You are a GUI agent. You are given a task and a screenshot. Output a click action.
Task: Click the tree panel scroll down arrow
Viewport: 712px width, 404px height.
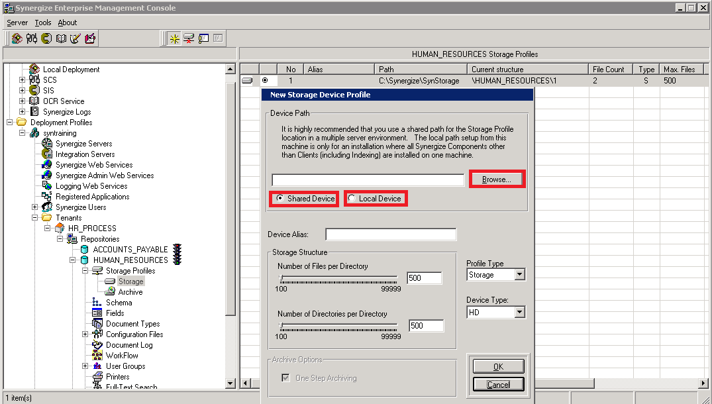tap(230, 383)
